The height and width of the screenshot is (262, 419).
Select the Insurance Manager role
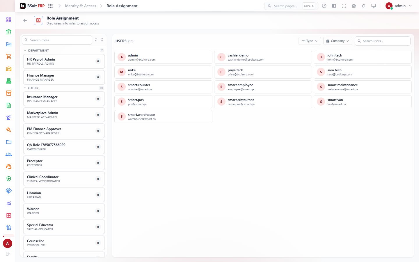coord(64,99)
